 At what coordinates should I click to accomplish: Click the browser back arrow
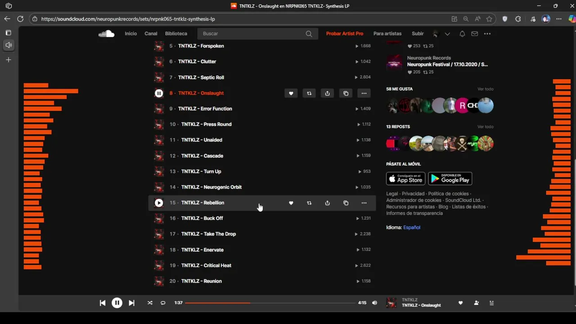point(7,19)
